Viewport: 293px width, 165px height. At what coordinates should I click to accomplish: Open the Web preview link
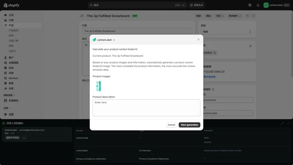coord(206,138)
